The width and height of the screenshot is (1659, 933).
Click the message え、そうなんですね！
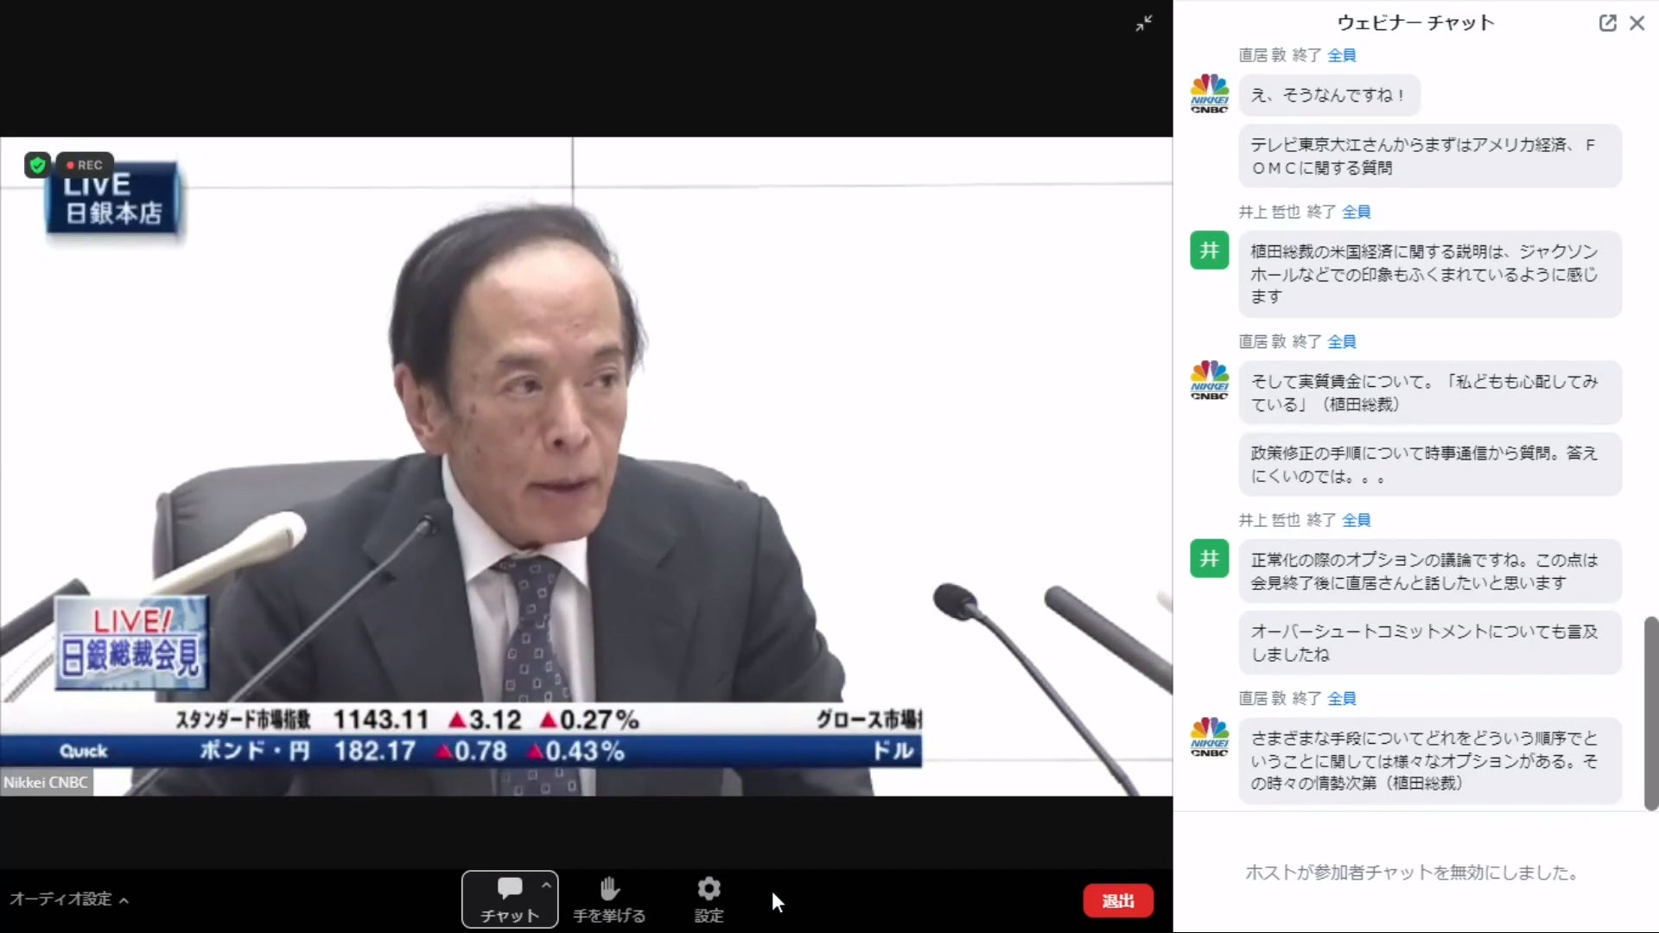[1328, 95]
